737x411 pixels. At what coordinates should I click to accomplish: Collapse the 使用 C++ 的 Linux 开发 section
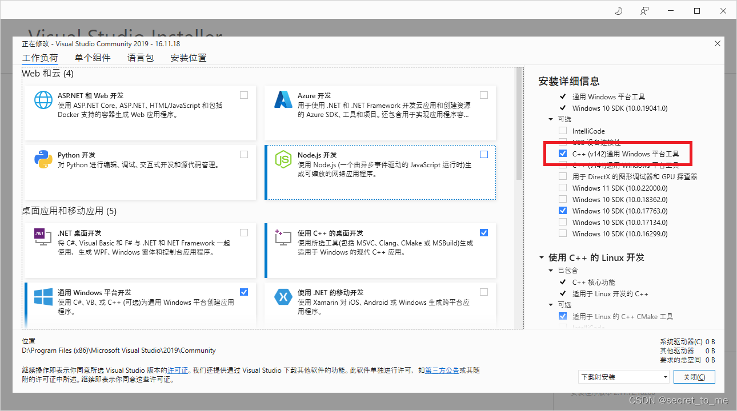(x=541, y=258)
